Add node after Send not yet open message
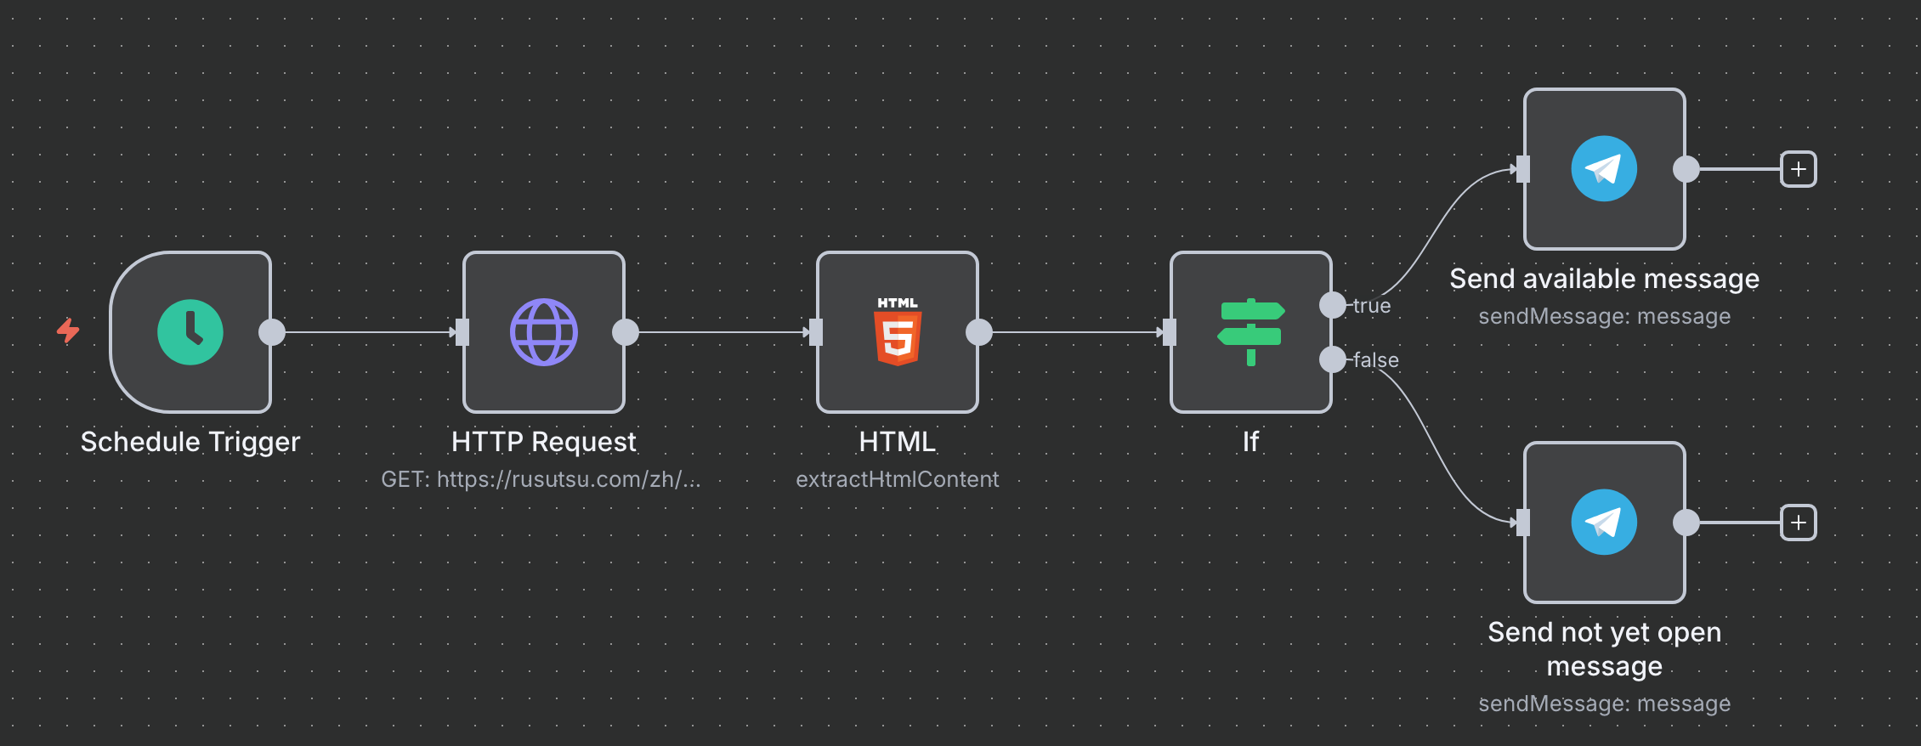Image resolution: width=1921 pixels, height=746 pixels. (x=1799, y=523)
